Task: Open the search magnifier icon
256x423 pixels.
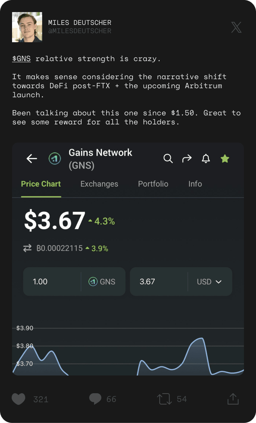Action: pyautogui.click(x=168, y=159)
